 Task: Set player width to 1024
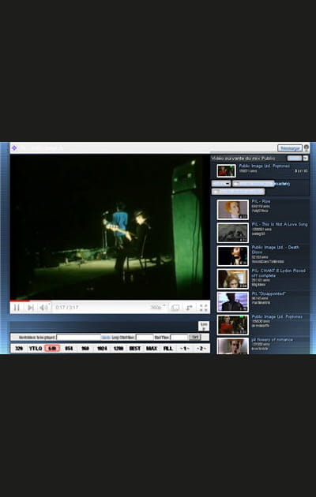[x=102, y=349]
